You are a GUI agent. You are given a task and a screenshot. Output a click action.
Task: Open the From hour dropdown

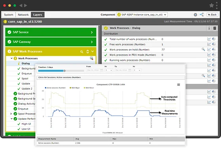tap(109, 70)
